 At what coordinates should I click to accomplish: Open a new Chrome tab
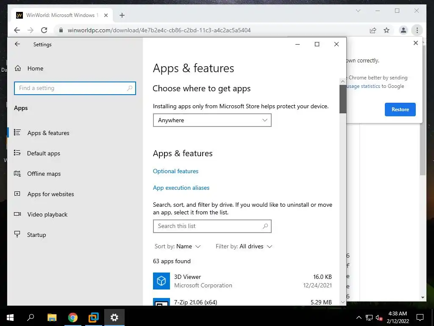pyautogui.click(x=122, y=15)
